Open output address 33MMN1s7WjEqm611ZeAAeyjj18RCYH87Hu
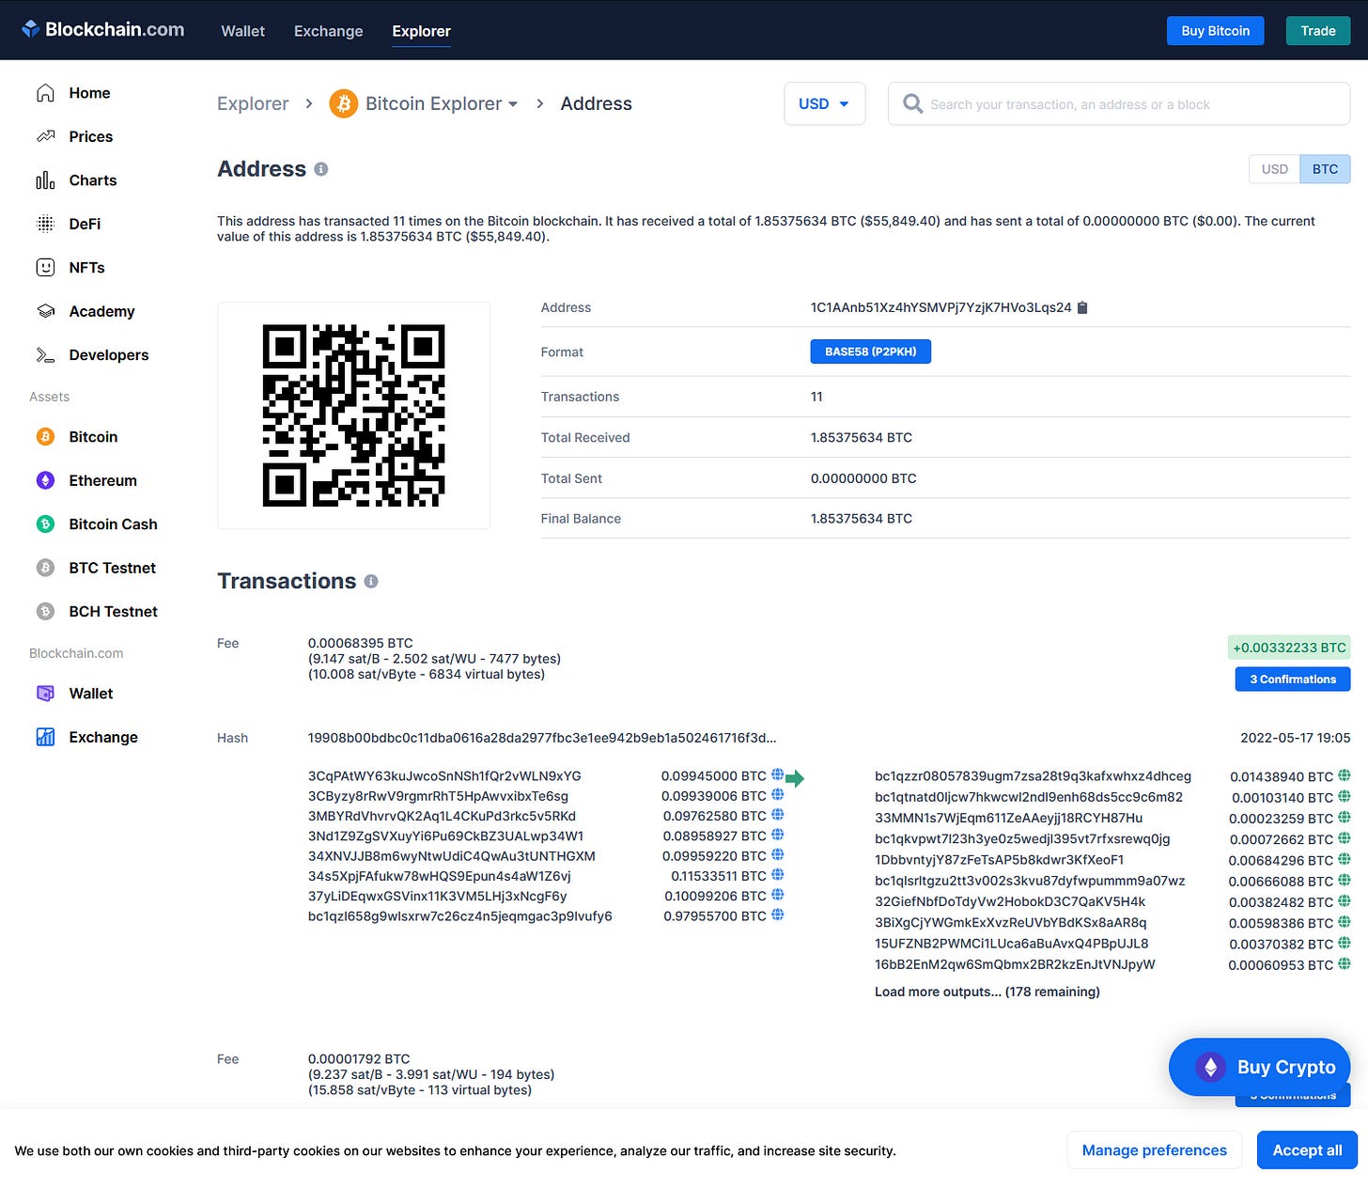The height and width of the screenshot is (1188, 1368). tap(1008, 818)
